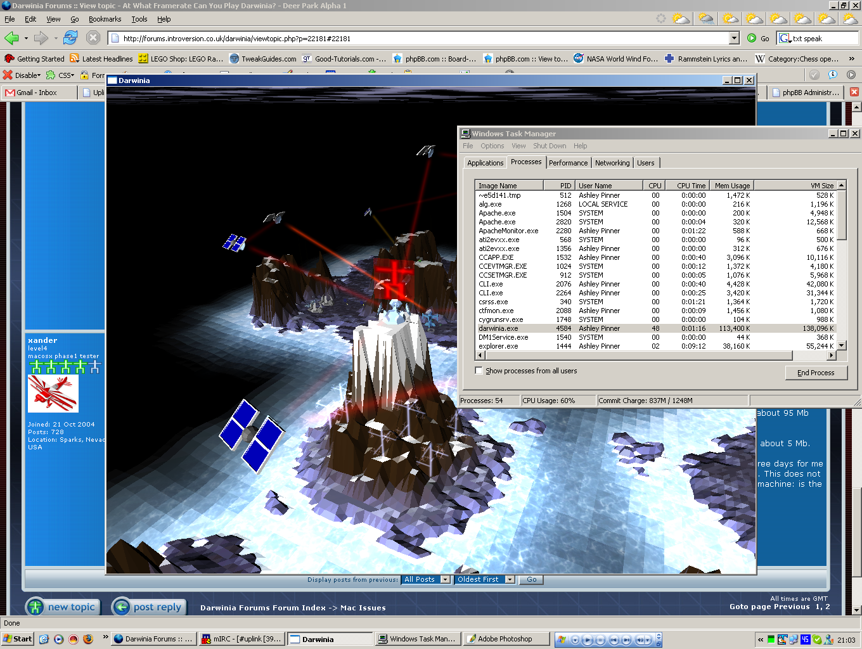Open the All Posts dropdown
Image resolution: width=862 pixels, height=649 pixels.
[426, 579]
